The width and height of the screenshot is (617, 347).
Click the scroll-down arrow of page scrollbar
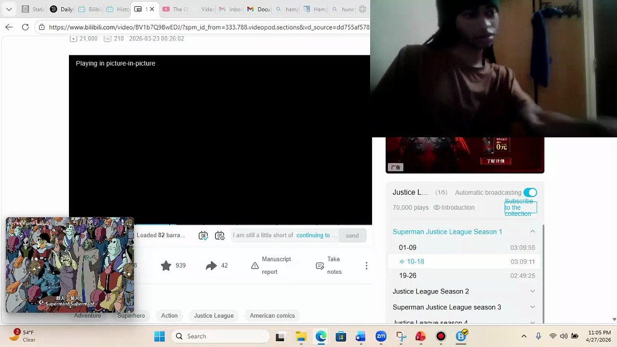point(614,319)
